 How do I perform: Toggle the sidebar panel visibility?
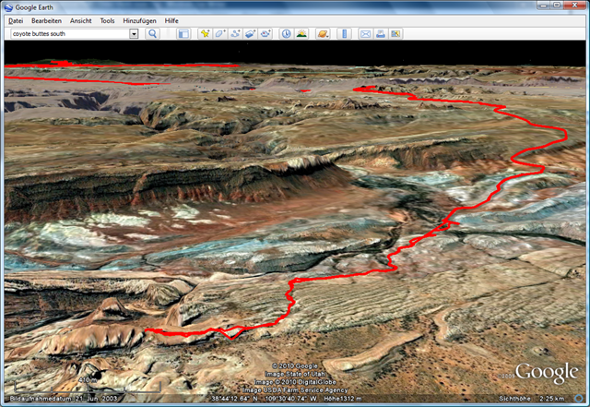(x=183, y=33)
